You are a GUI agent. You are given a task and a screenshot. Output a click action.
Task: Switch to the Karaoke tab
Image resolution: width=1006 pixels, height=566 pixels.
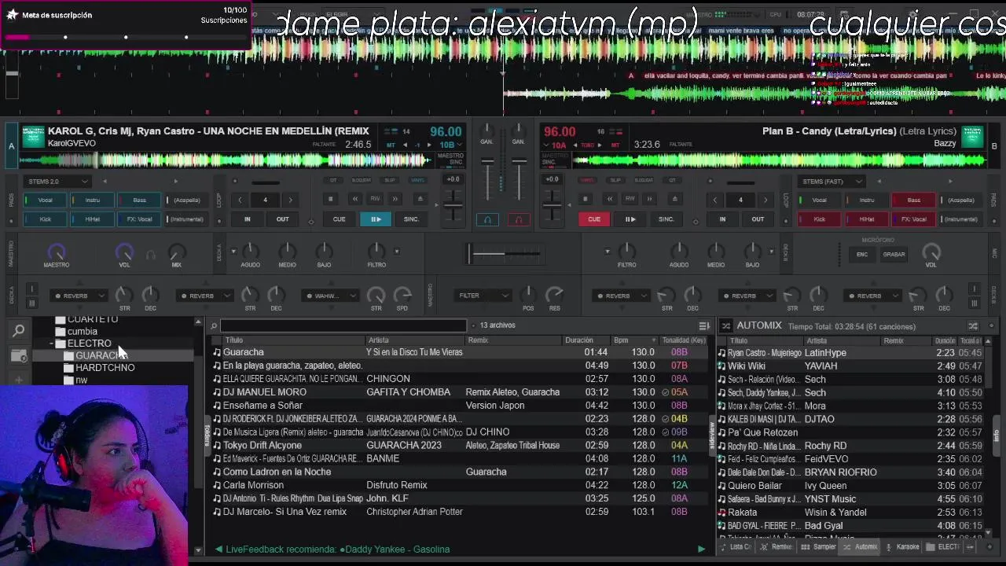pos(903,547)
